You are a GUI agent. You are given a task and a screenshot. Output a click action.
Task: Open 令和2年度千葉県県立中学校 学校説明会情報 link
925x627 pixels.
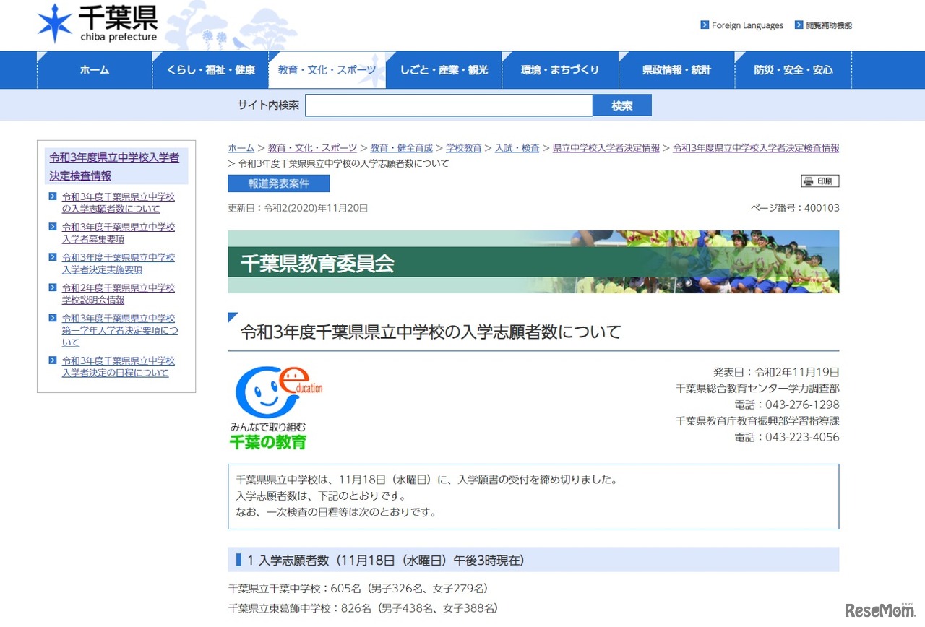coord(117,293)
